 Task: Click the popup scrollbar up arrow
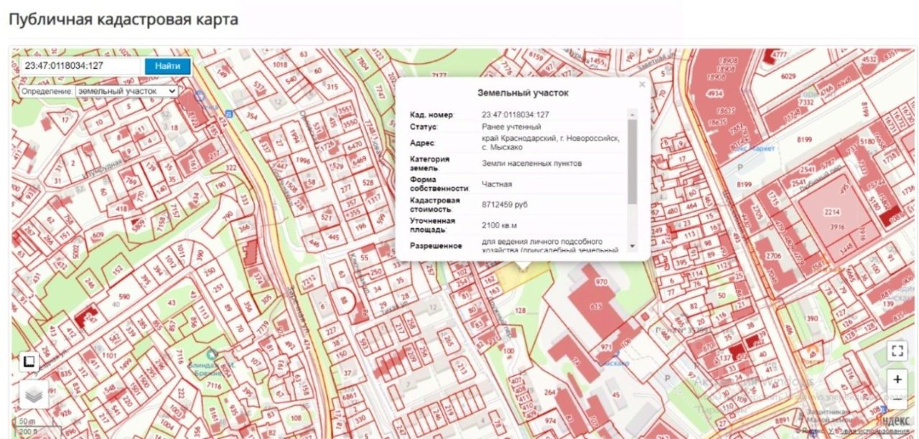coord(632,113)
